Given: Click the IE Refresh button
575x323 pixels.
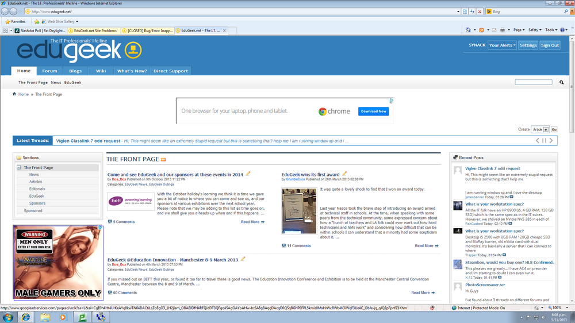Looking at the screenshot, I should pos(472,11).
